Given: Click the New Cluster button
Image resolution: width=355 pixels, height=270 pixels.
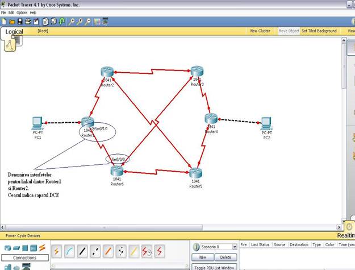Looking at the screenshot, I should [x=260, y=31].
